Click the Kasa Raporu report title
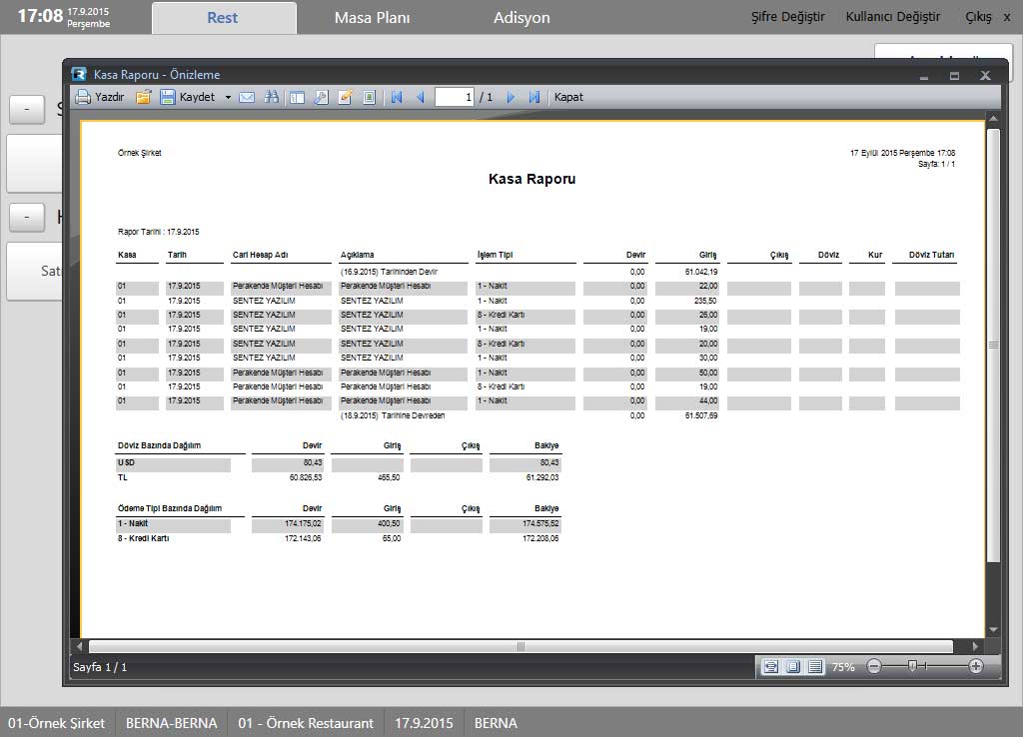Image resolution: width=1023 pixels, height=737 pixels. pyautogui.click(x=531, y=179)
